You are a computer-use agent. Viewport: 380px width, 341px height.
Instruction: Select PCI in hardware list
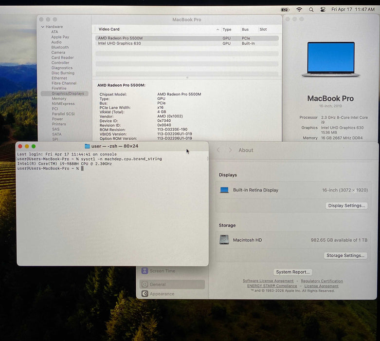[55, 109]
